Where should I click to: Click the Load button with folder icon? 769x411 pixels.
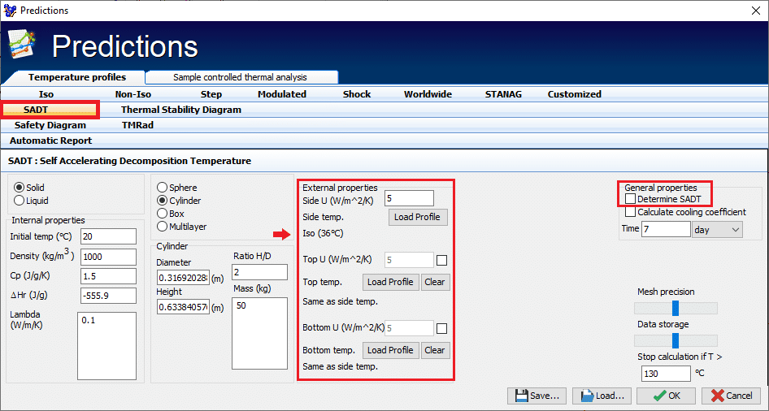[x=602, y=396]
